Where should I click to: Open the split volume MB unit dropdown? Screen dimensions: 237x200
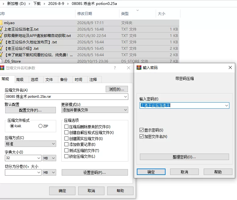(49, 172)
